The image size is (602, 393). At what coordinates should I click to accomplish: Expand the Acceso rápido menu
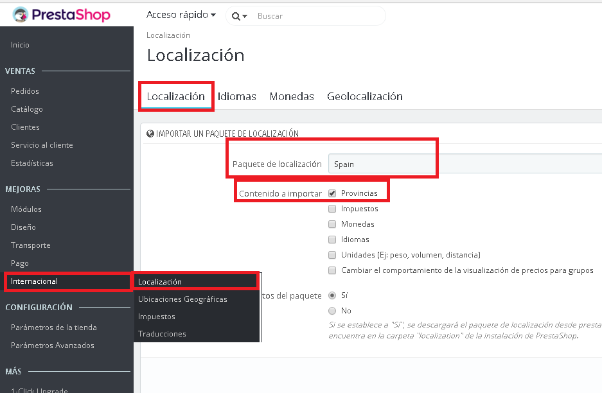(x=181, y=15)
